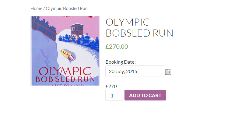Click the Olympic Bobsled Run breadcrumb text
Image resolution: width=231 pixels, height=116 pixels.
pos(67,9)
